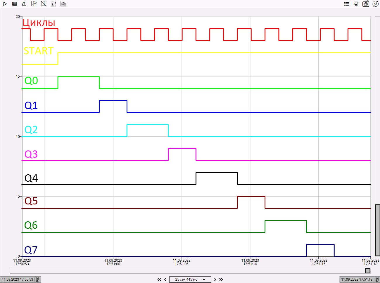Print the chart using the printer icon
The image size is (380, 283).
coord(356,4)
